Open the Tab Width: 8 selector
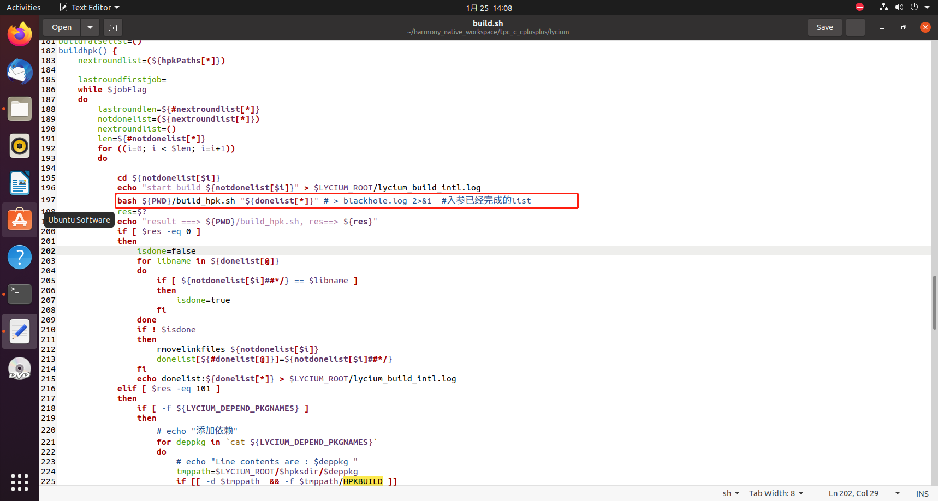This screenshot has height=501, width=938. coord(776,493)
